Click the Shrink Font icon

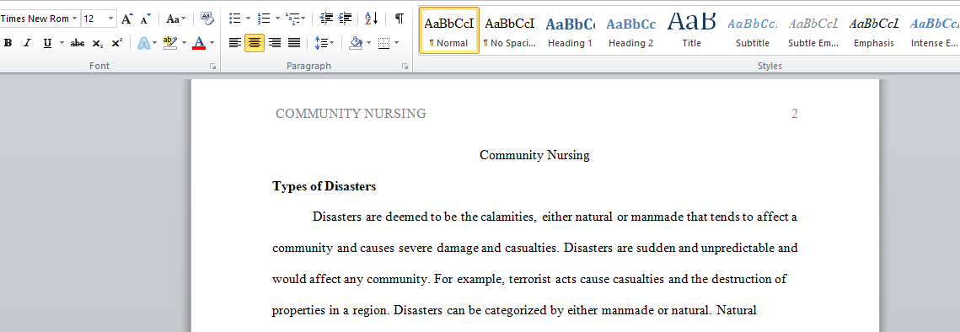point(146,19)
